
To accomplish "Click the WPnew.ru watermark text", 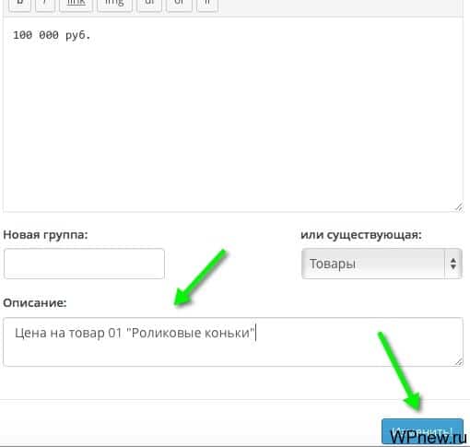I will click(x=429, y=436).
